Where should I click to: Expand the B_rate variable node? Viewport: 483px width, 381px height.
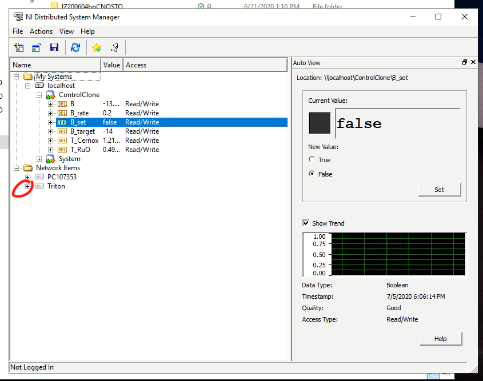50,113
